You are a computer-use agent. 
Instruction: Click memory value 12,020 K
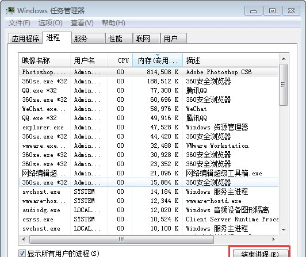165,210
